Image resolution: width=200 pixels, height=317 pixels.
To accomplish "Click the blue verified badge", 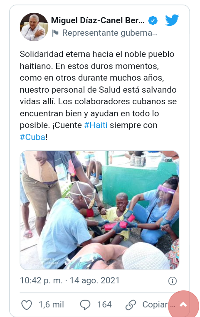I will pos(153,21).
